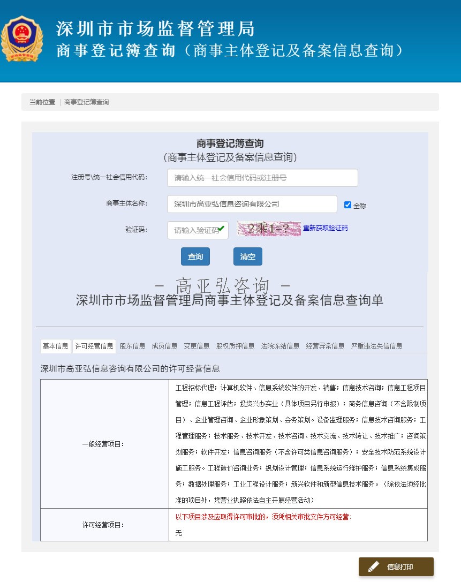
Task: Toggle the 全称 checkbox
Action: tap(347, 205)
